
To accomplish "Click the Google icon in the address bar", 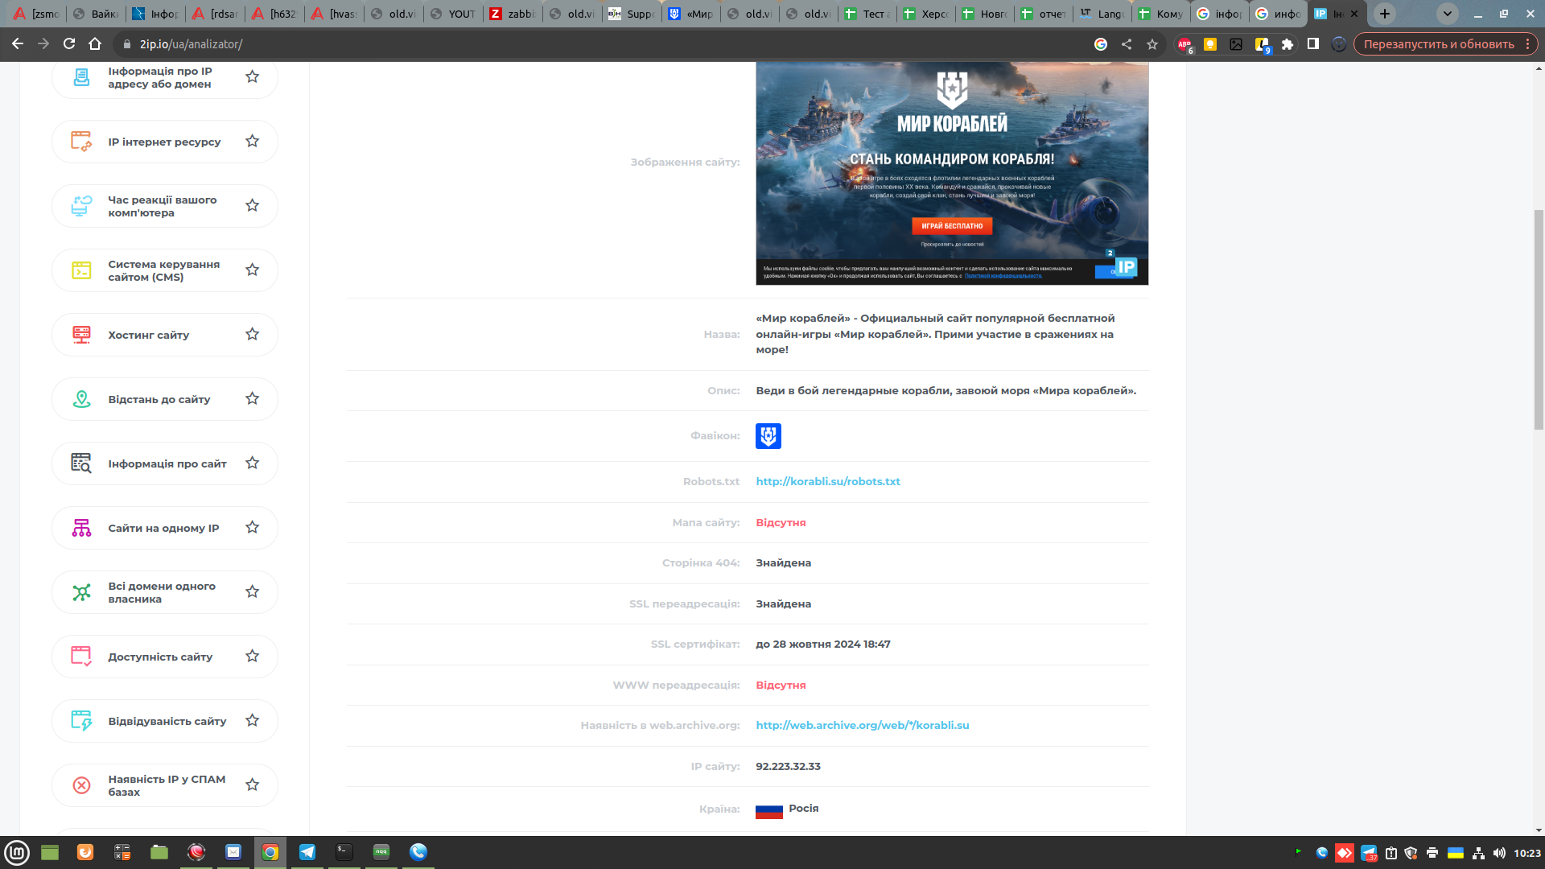I will click(x=1101, y=44).
